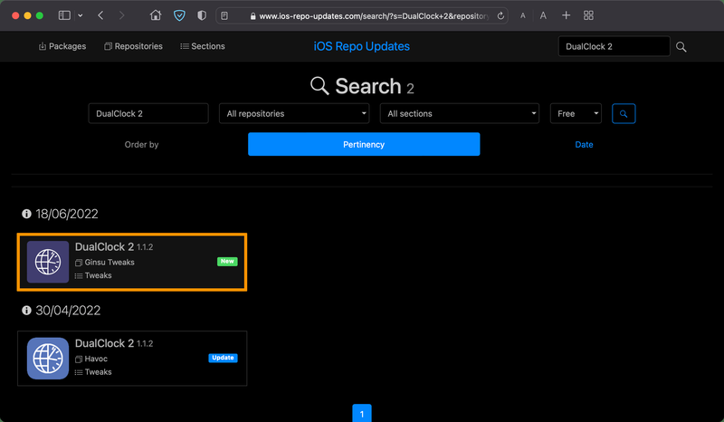Go back to the previous page
This screenshot has width=724, height=422.
click(100, 15)
